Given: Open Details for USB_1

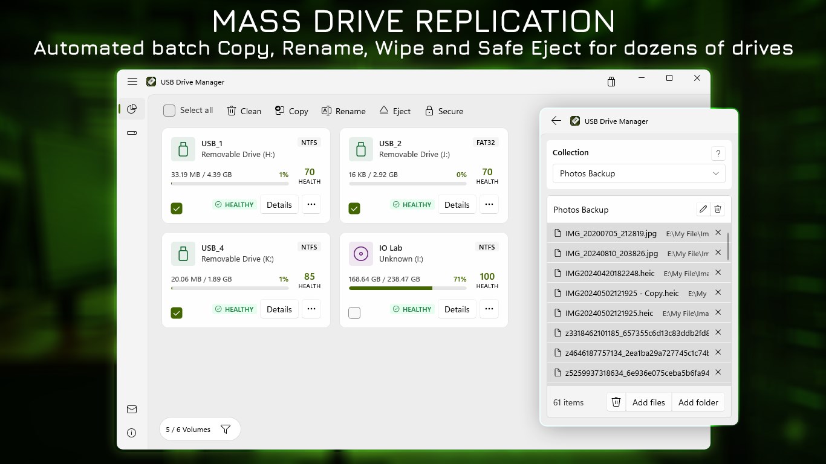Looking at the screenshot, I should click(x=279, y=205).
